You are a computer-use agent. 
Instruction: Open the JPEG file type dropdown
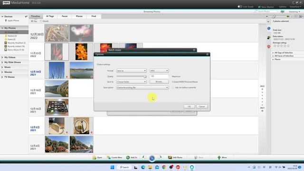(159, 71)
